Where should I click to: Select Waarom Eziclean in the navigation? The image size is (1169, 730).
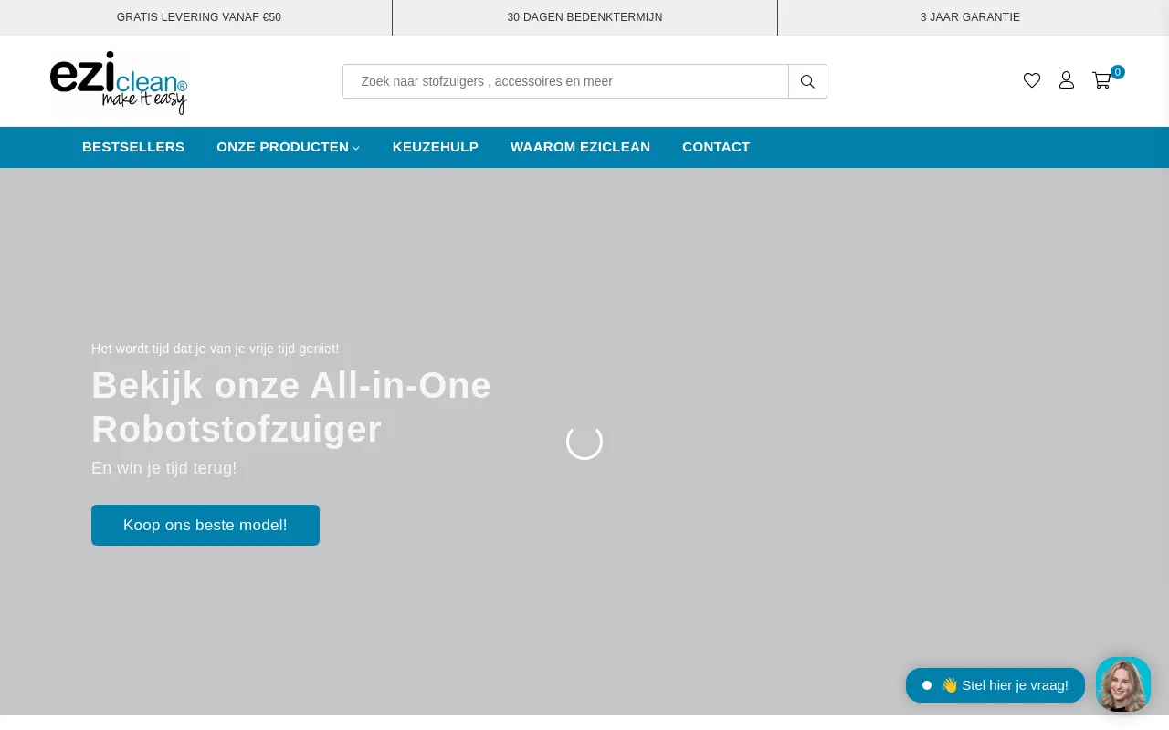click(x=580, y=147)
